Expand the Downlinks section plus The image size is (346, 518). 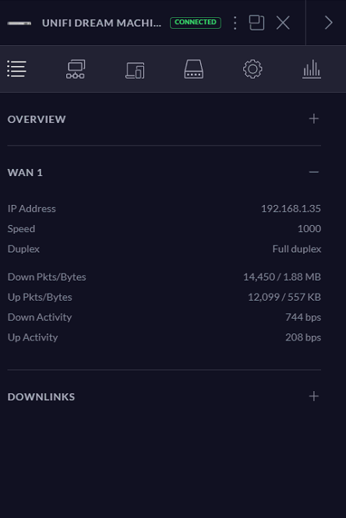(x=313, y=396)
